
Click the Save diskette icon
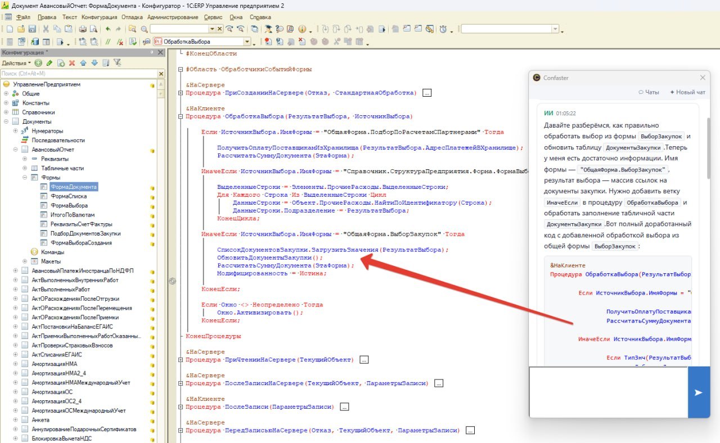(x=32, y=29)
